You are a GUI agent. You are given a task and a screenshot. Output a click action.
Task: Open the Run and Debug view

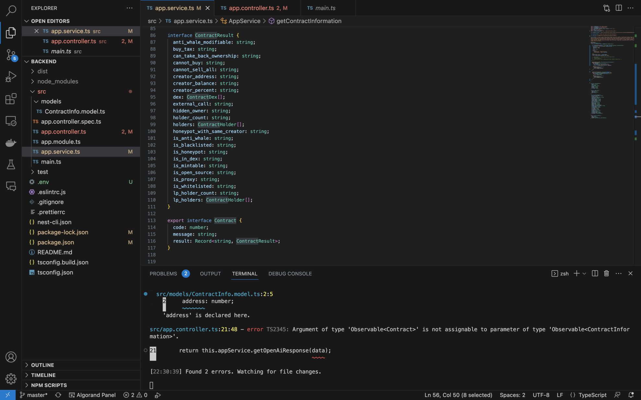(x=11, y=77)
